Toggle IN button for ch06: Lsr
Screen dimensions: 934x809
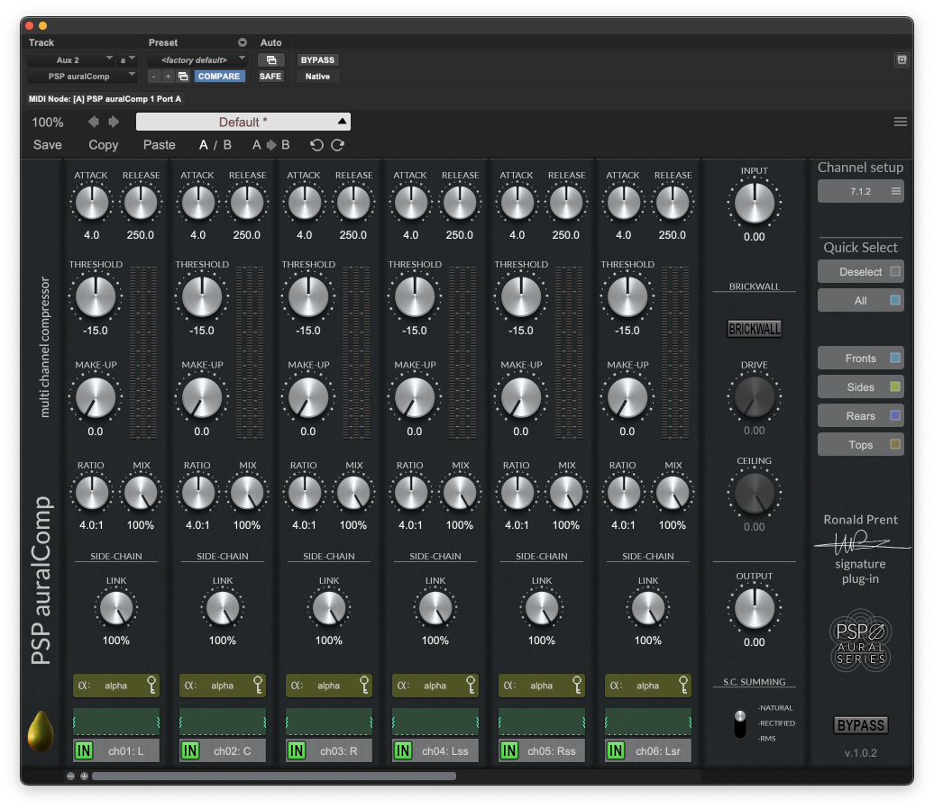[616, 750]
